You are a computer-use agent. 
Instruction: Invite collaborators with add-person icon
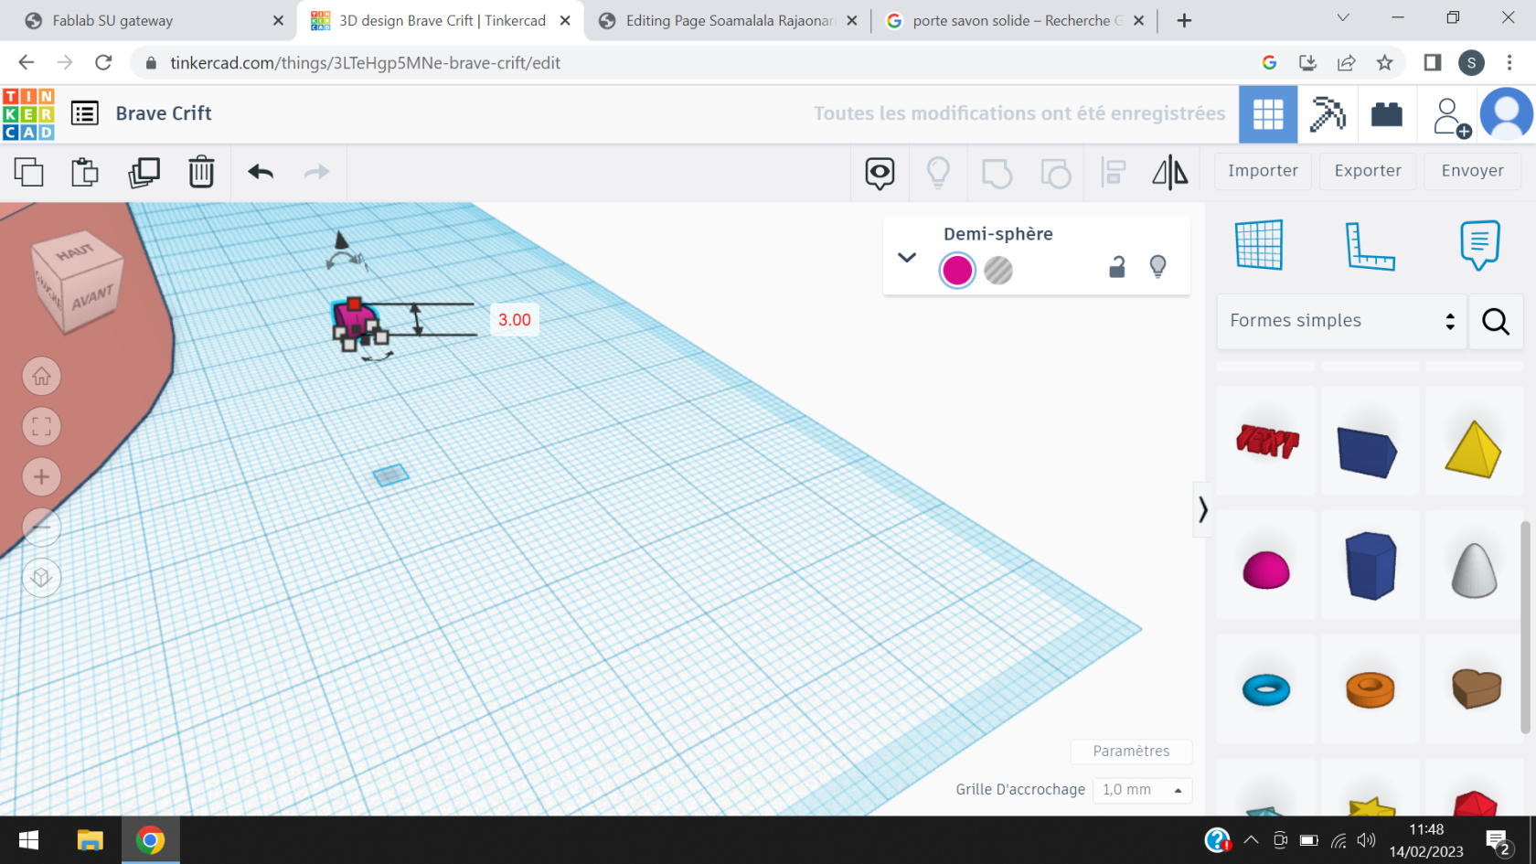(1451, 117)
